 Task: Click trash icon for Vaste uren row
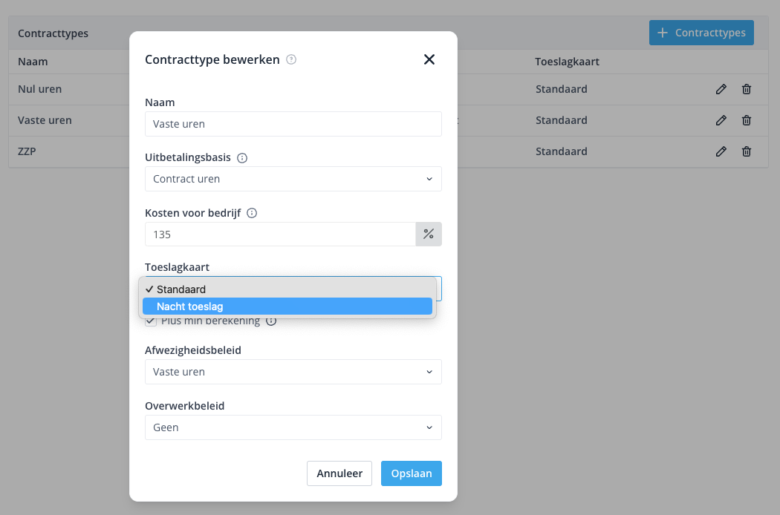click(x=746, y=120)
